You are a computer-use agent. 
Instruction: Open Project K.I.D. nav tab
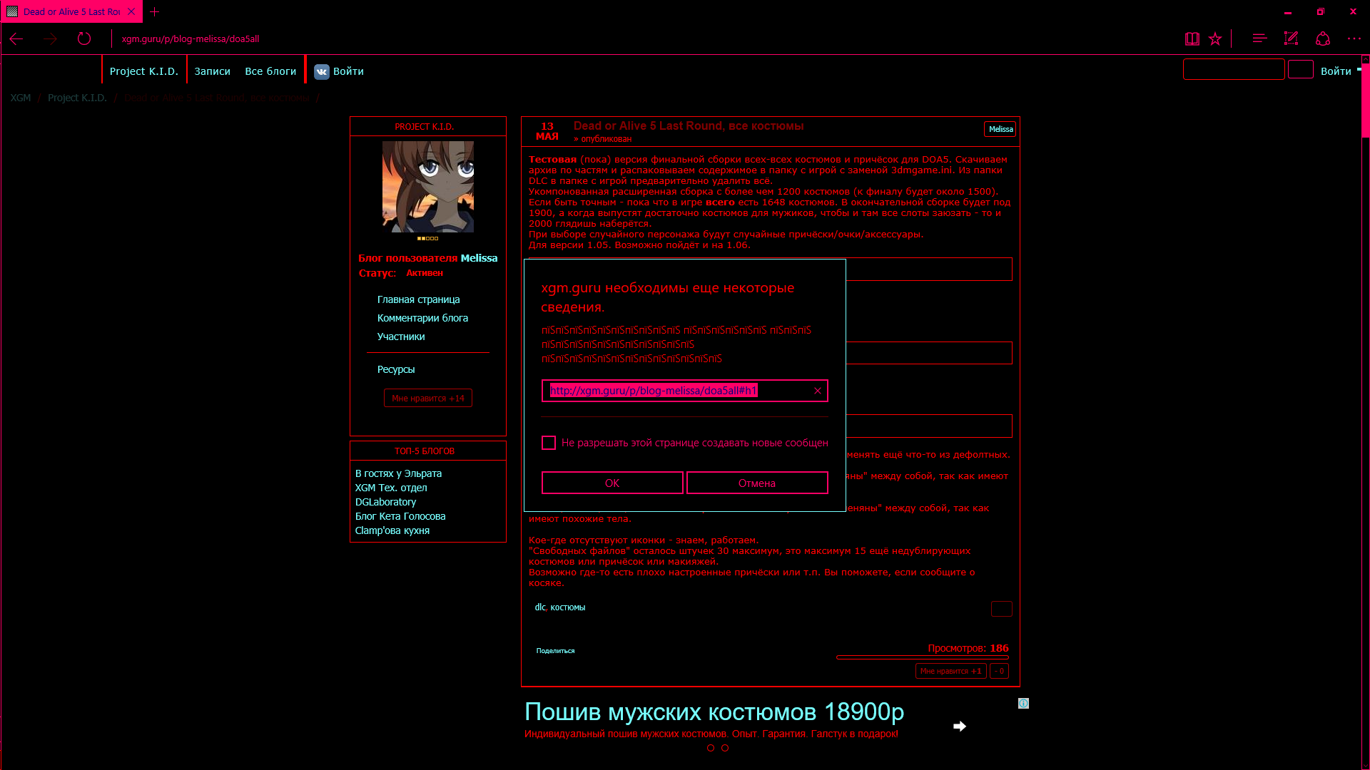coord(144,71)
